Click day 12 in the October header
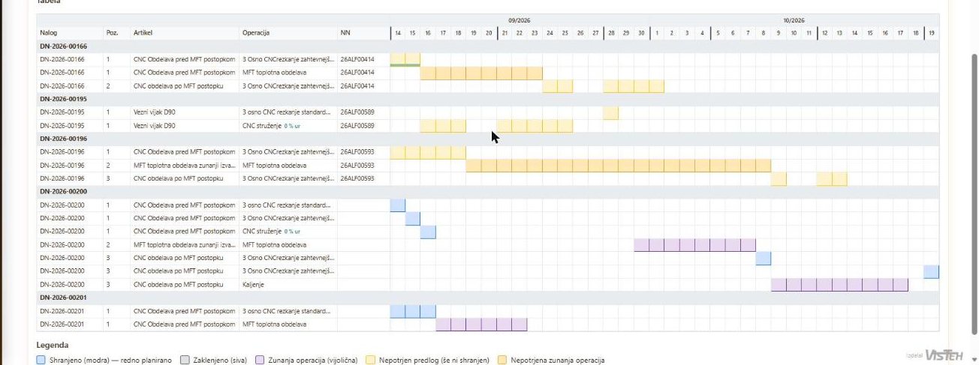Screen dimensions: 979x365 [824, 33]
